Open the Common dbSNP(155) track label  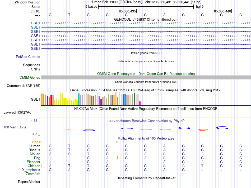tap(24, 86)
